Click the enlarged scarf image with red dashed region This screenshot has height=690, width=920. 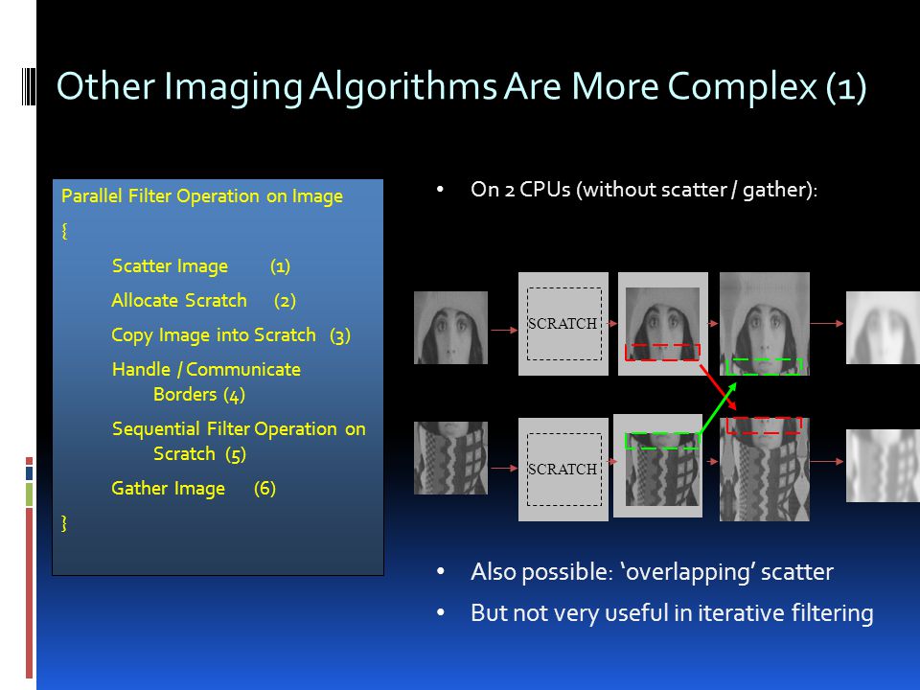coord(765,470)
